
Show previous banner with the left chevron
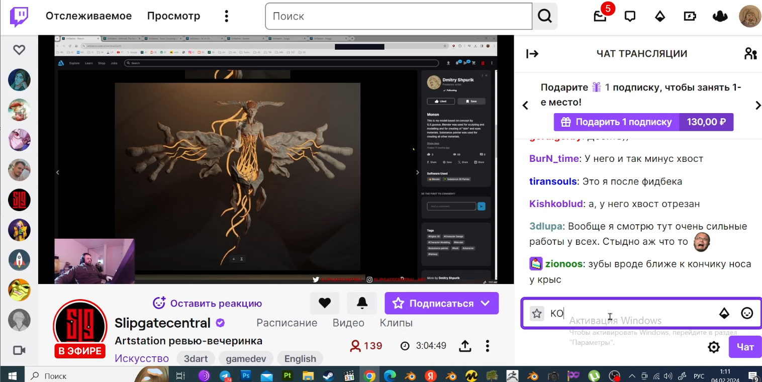pos(525,106)
